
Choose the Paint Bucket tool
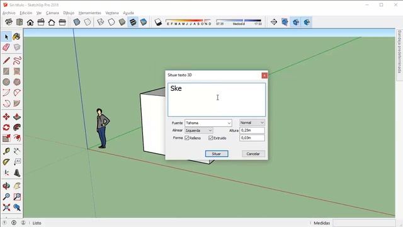coord(17,37)
